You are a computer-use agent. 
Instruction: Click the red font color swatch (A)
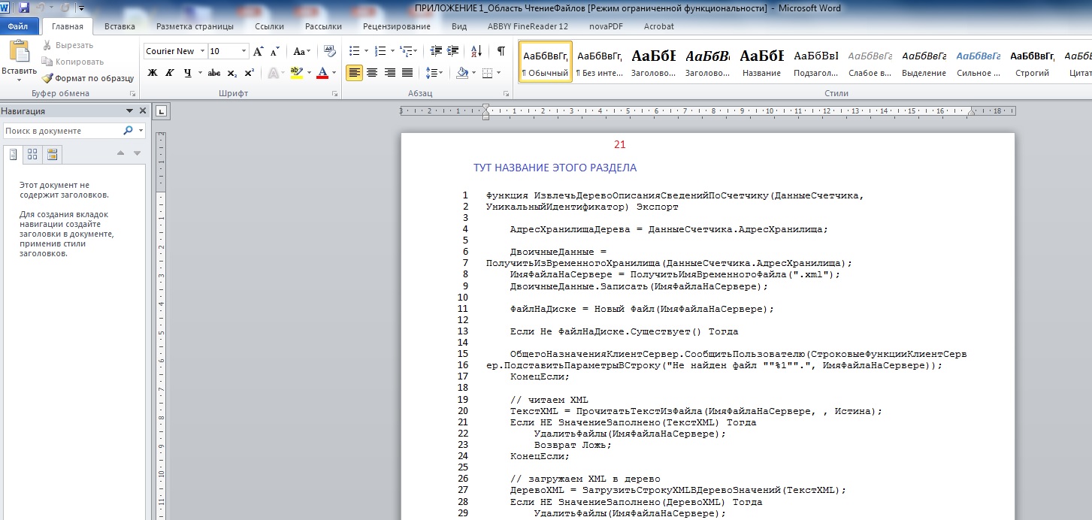pos(322,73)
